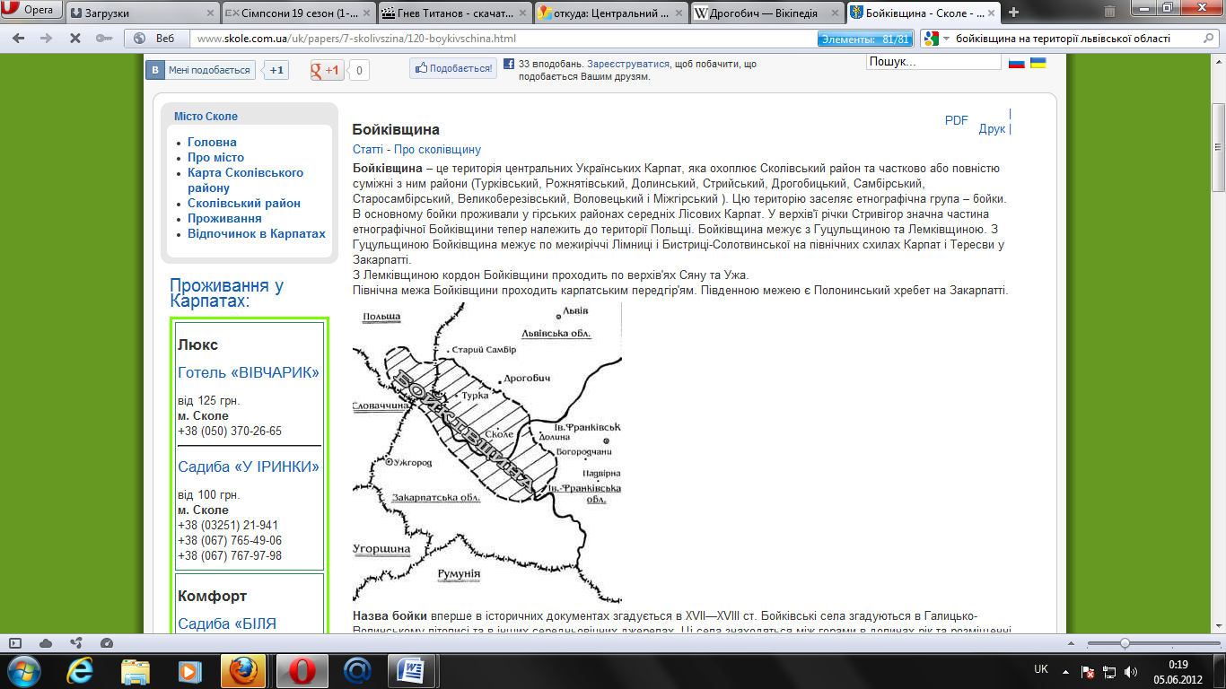1226x689 pixels.
Task: Open Готель «ВІВЧАРИК» link
Action: pos(249,373)
